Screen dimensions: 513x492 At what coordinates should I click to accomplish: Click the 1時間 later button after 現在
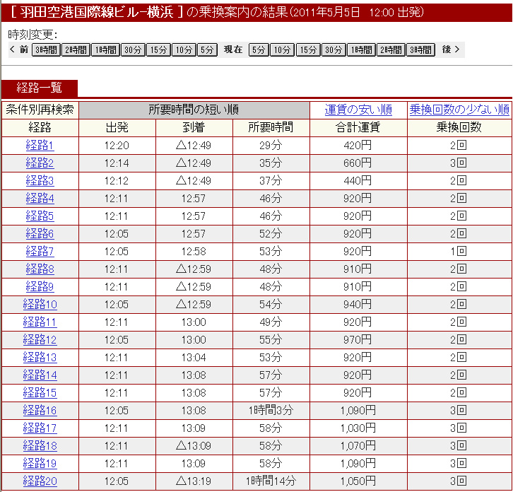click(x=361, y=49)
